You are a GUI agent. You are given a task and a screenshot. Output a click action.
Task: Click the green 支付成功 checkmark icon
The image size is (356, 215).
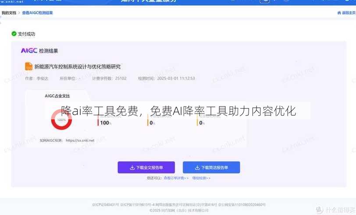pos(14,34)
